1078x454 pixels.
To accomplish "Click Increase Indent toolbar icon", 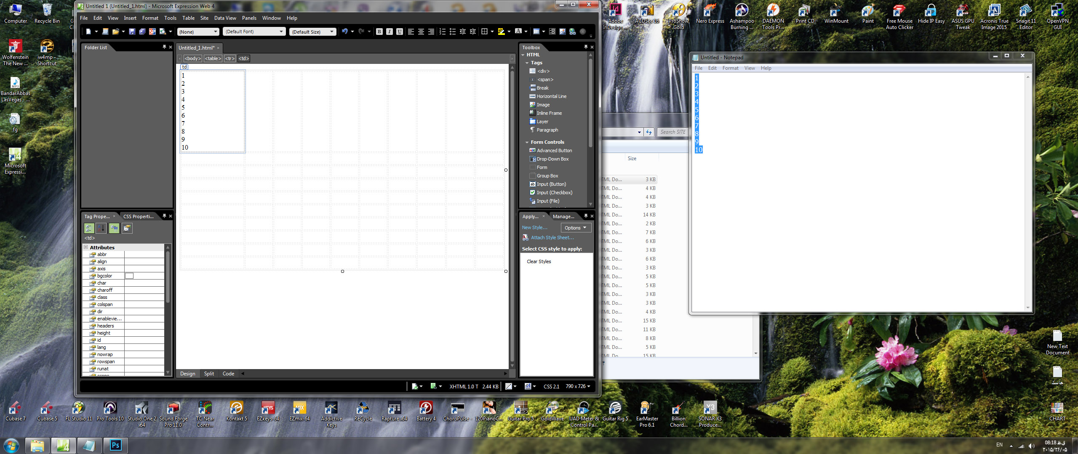I will click(473, 32).
